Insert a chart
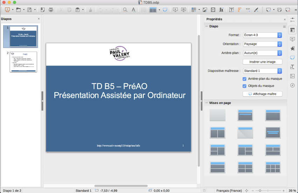This screenshot has height=193, width=298. (x=221, y=10)
